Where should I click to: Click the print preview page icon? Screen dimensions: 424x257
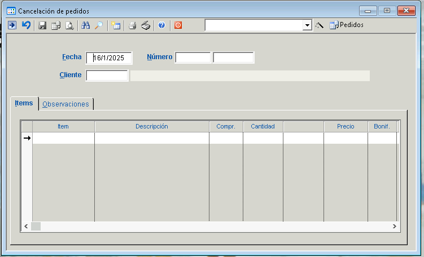(69, 25)
